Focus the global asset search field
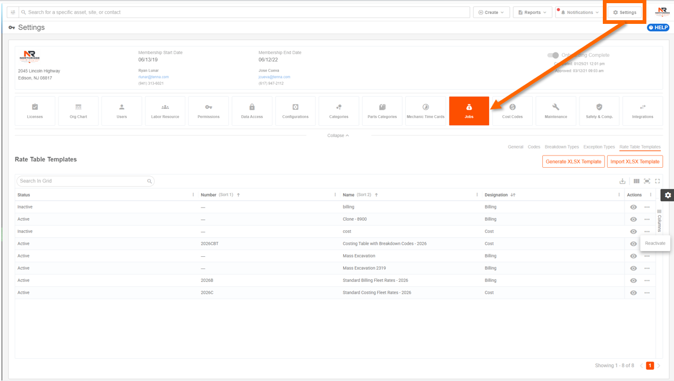This screenshot has height=381, width=674. pyautogui.click(x=244, y=12)
